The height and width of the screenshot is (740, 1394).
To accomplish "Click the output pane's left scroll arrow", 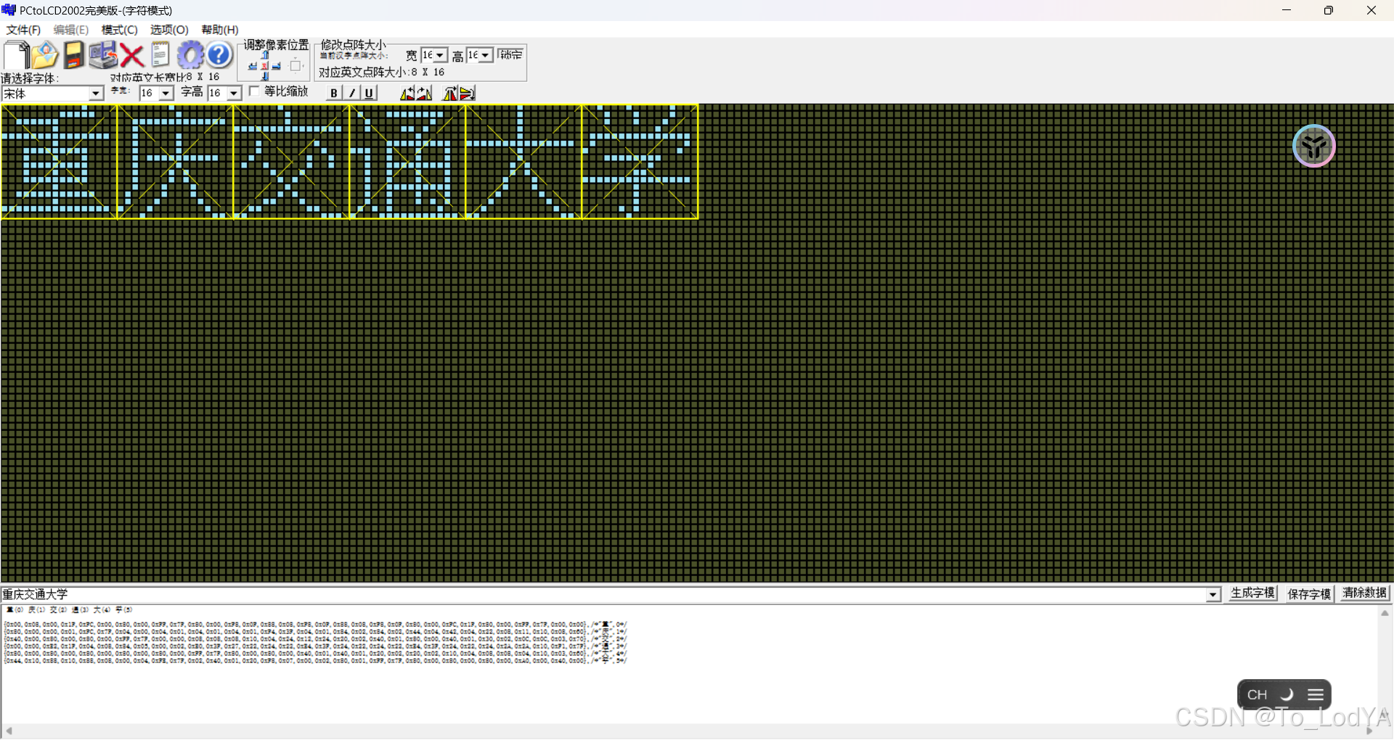I will click(x=9, y=731).
